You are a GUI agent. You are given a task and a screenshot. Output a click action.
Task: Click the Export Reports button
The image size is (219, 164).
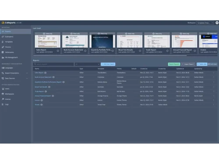pyautogui.click(x=174, y=64)
